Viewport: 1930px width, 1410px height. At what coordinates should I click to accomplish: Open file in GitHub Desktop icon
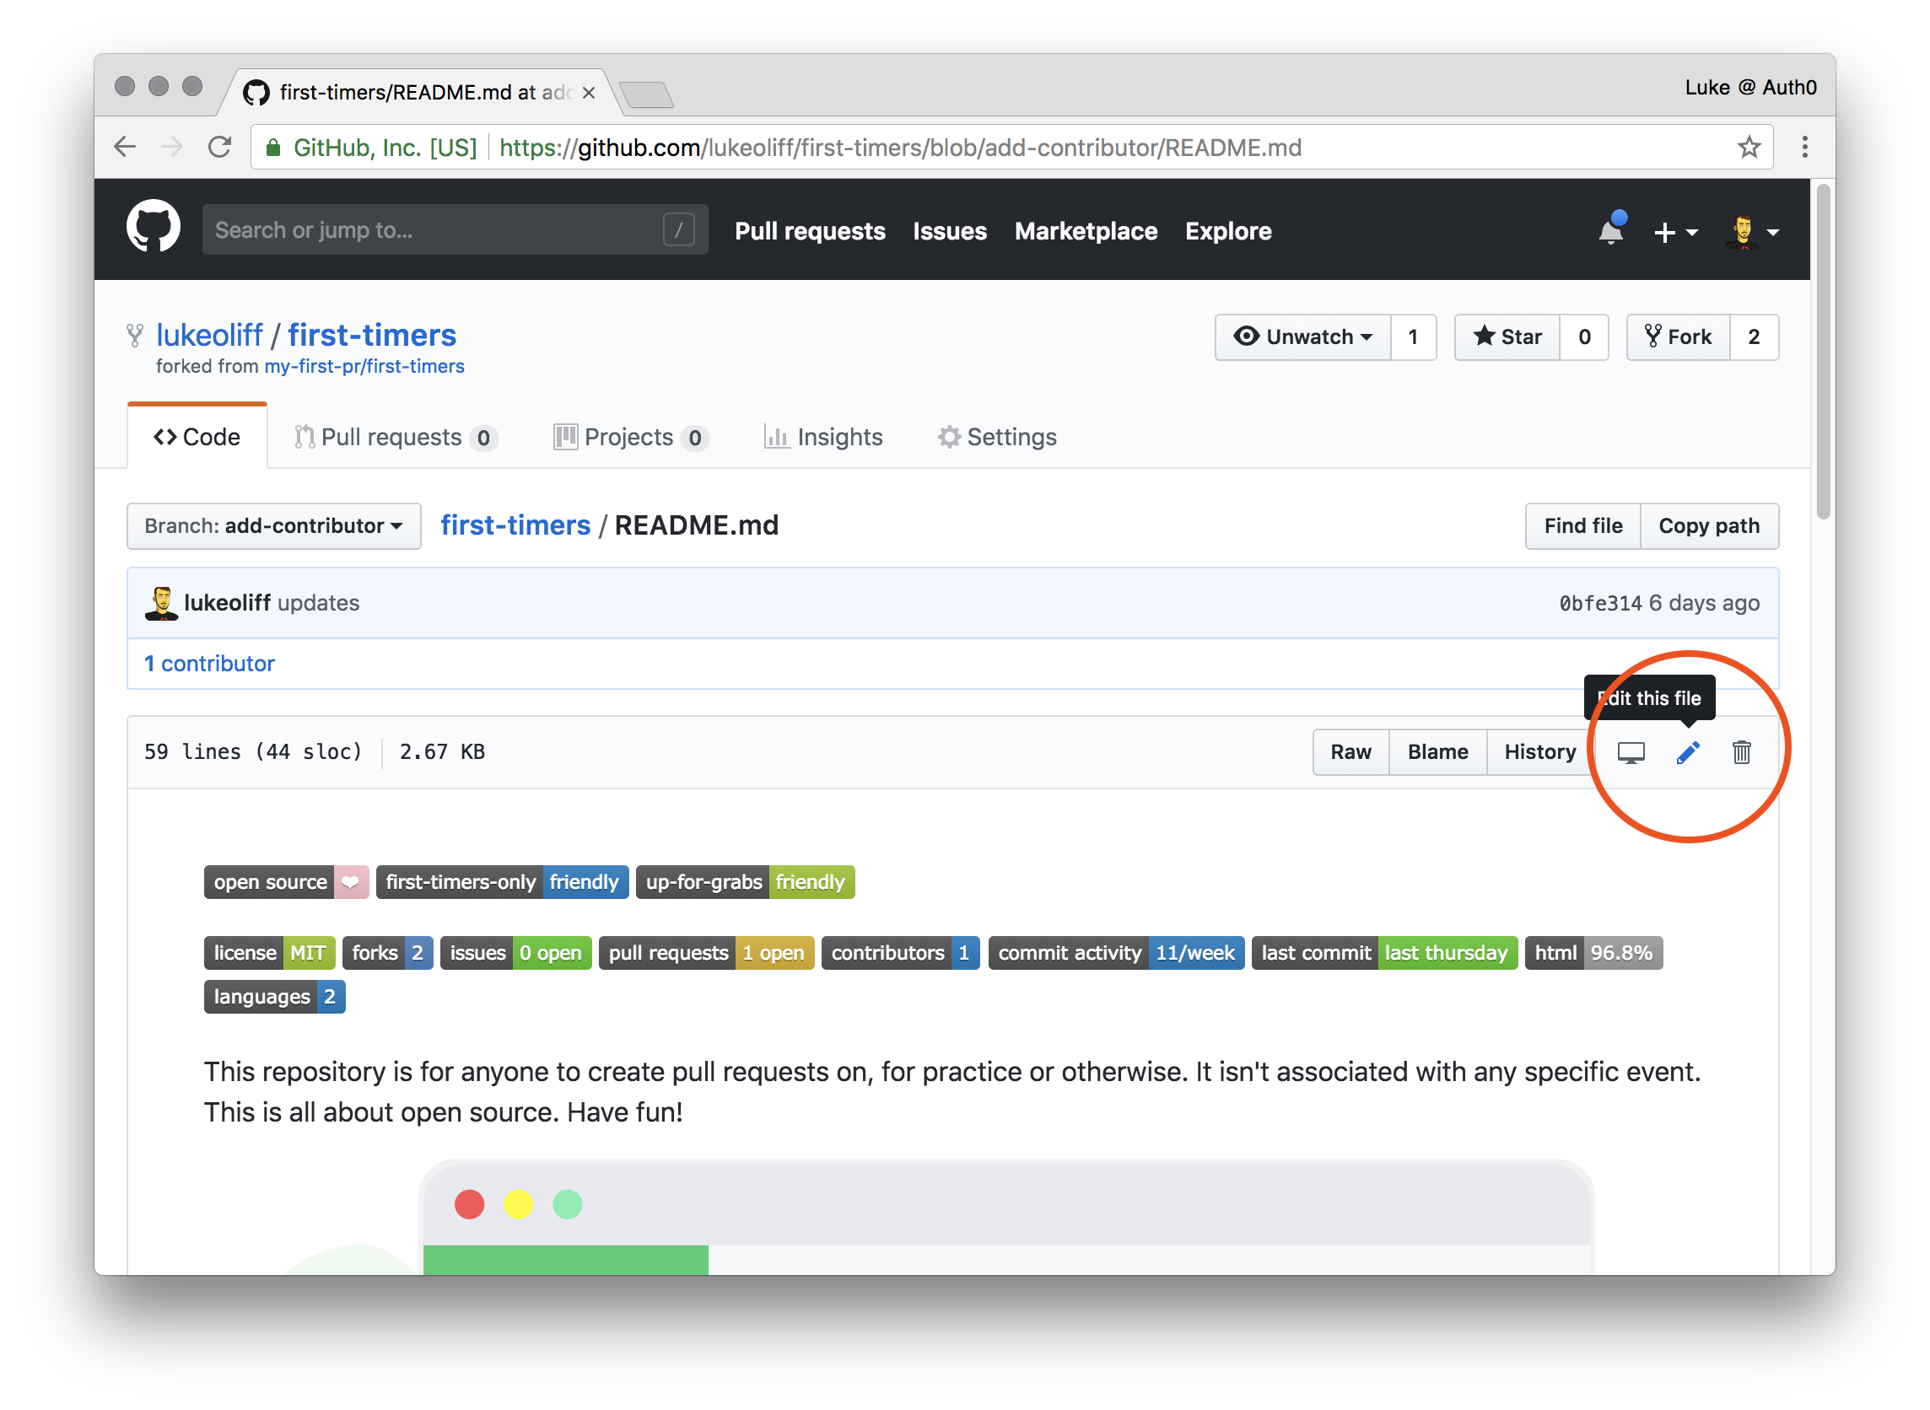(x=1631, y=752)
